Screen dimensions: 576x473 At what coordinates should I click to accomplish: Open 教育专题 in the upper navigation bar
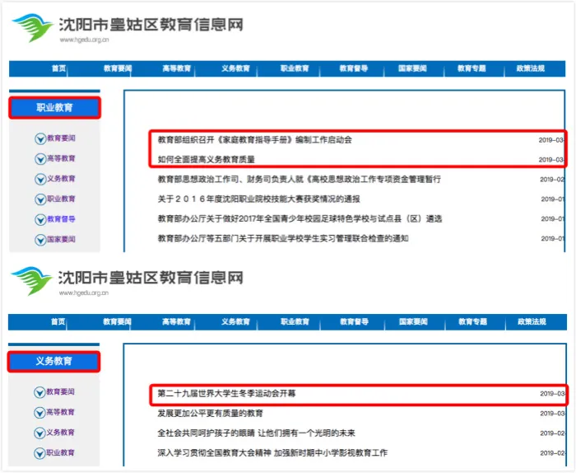(x=471, y=68)
